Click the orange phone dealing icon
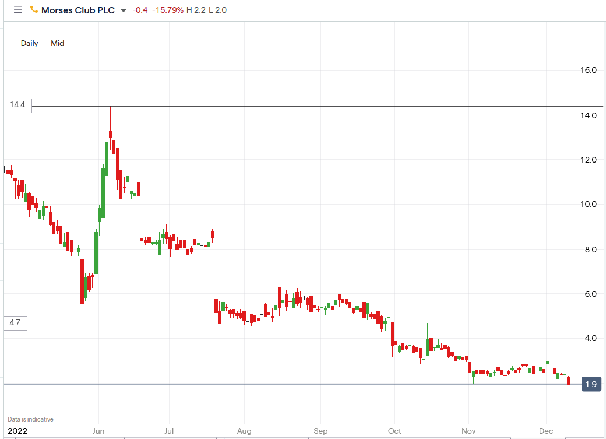Viewport: 606px width, 439px height. point(34,10)
